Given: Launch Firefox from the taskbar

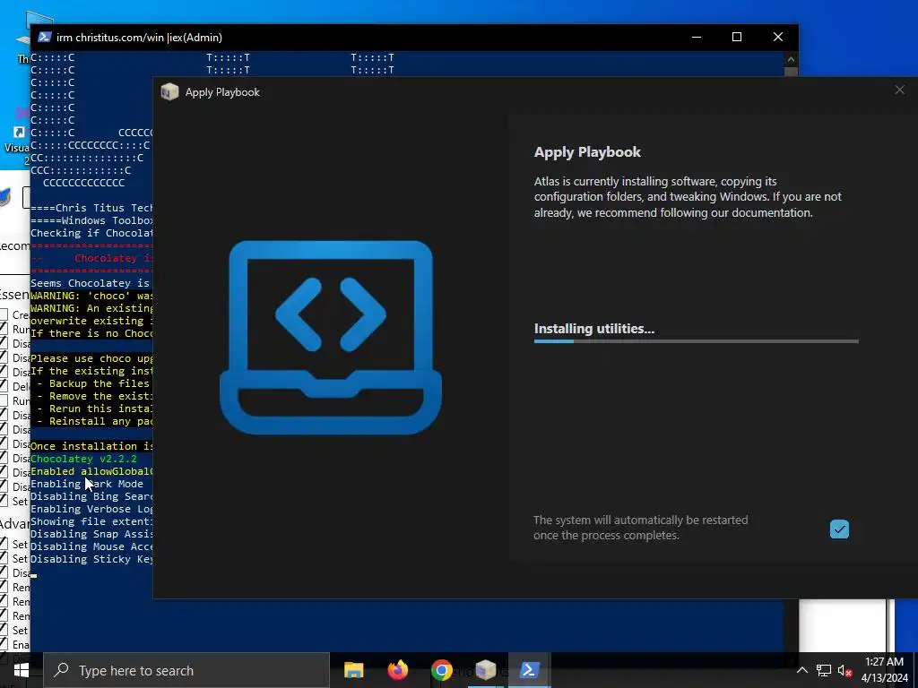Looking at the screenshot, I should click(397, 670).
